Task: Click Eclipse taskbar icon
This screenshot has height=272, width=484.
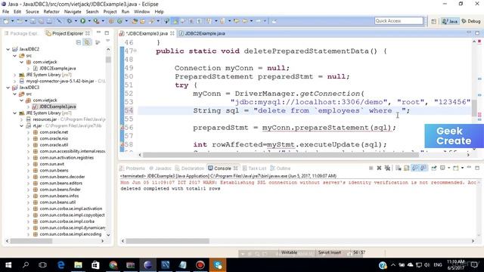Action: coord(147,265)
